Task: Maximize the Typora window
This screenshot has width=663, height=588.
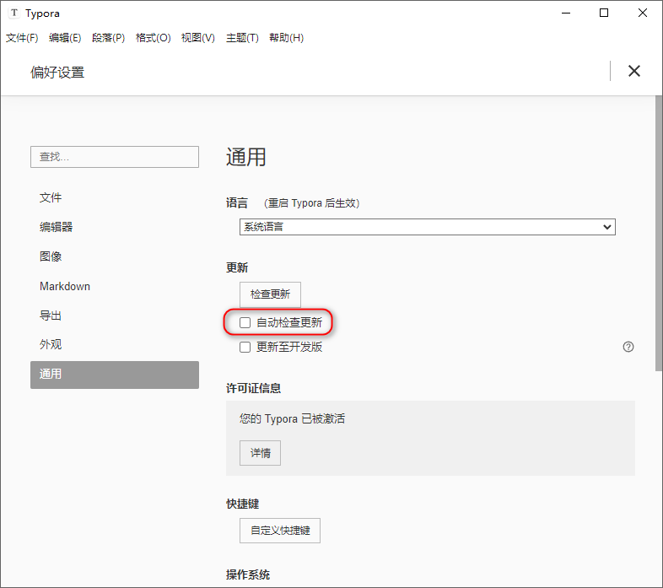Action: click(604, 13)
